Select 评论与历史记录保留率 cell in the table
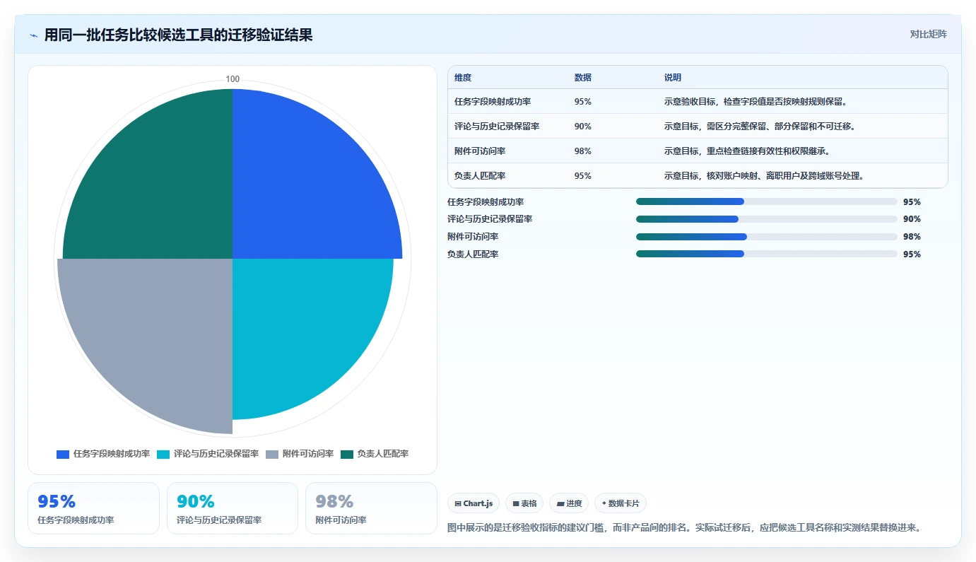This screenshot has width=976, height=562. tap(497, 127)
